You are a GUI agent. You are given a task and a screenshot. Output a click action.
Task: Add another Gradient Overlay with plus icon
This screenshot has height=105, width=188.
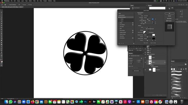click(133, 32)
